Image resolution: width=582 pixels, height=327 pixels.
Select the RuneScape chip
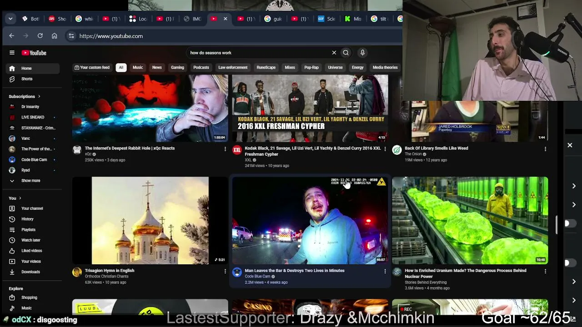click(266, 68)
